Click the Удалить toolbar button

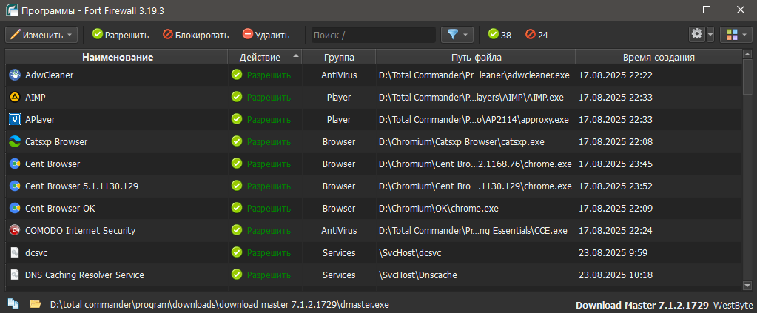pyautogui.click(x=266, y=35)
